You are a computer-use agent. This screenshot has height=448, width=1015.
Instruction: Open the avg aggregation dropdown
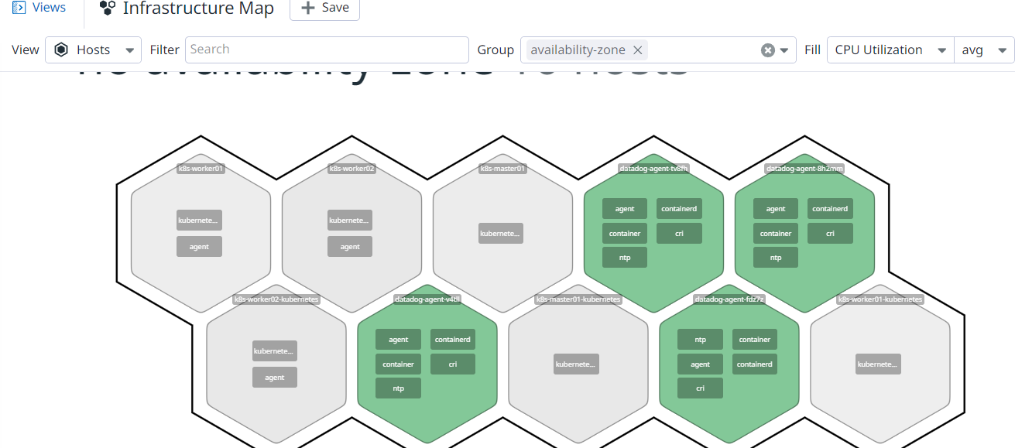point(984,50)
